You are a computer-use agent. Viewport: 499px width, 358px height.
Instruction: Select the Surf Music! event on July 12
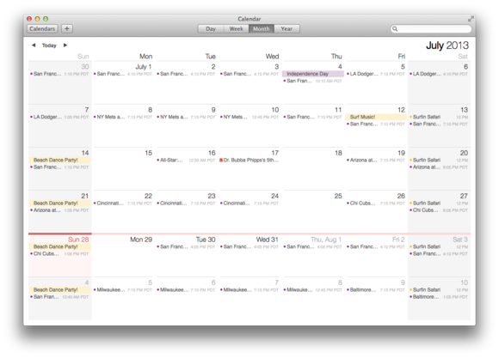click(376, 117)
